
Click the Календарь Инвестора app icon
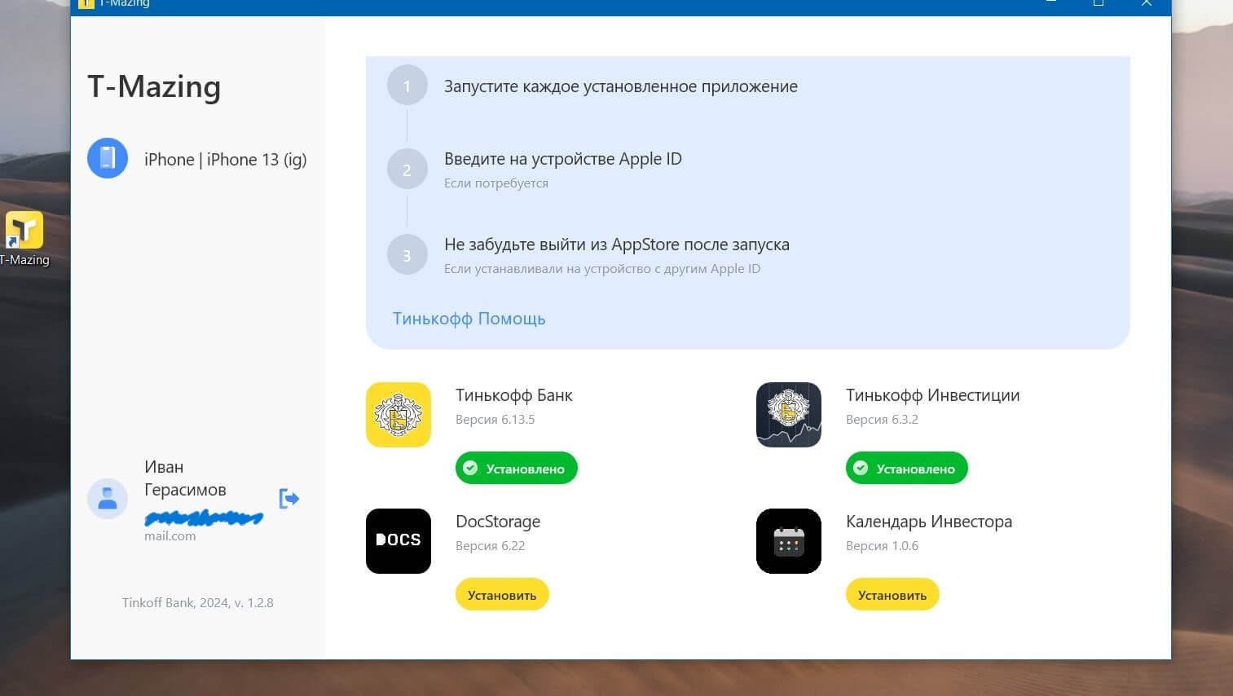(788, 541)
